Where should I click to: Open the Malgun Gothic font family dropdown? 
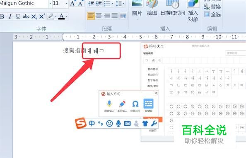[50, 3]
